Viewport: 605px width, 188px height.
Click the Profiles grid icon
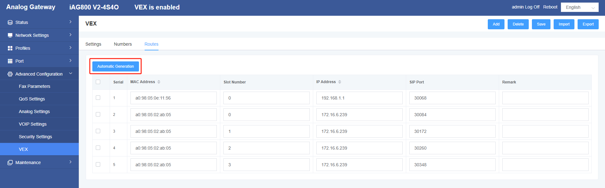tap(10, 48)
